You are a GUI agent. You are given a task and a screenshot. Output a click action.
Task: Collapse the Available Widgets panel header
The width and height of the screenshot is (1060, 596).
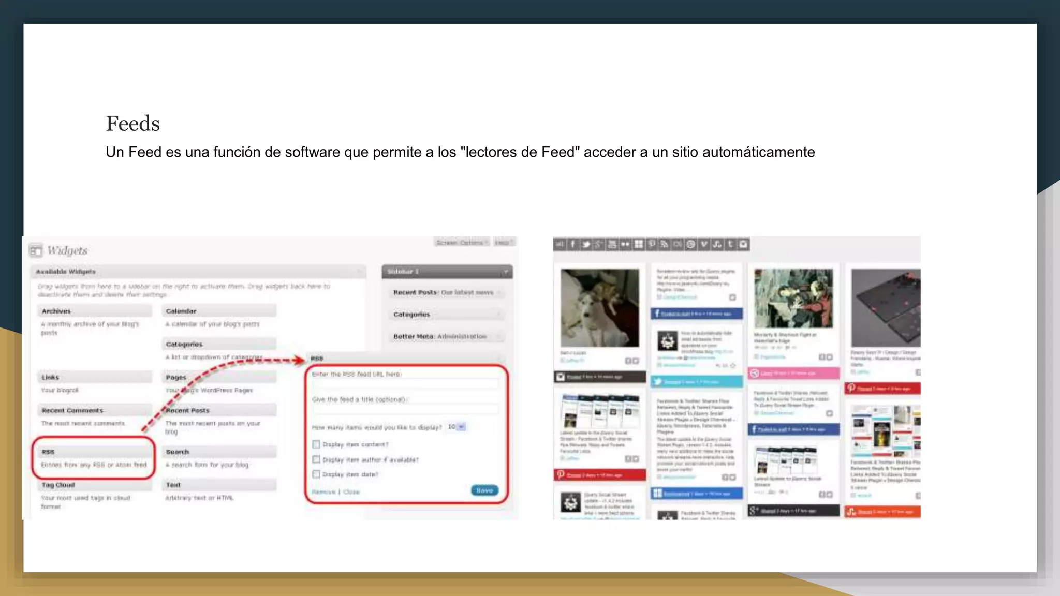point(198,272)
